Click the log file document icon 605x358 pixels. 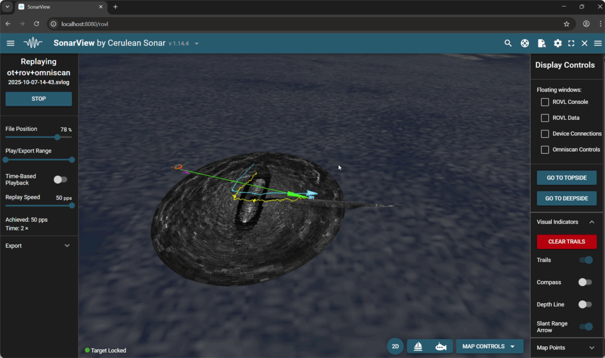click(x=541, y=43)
